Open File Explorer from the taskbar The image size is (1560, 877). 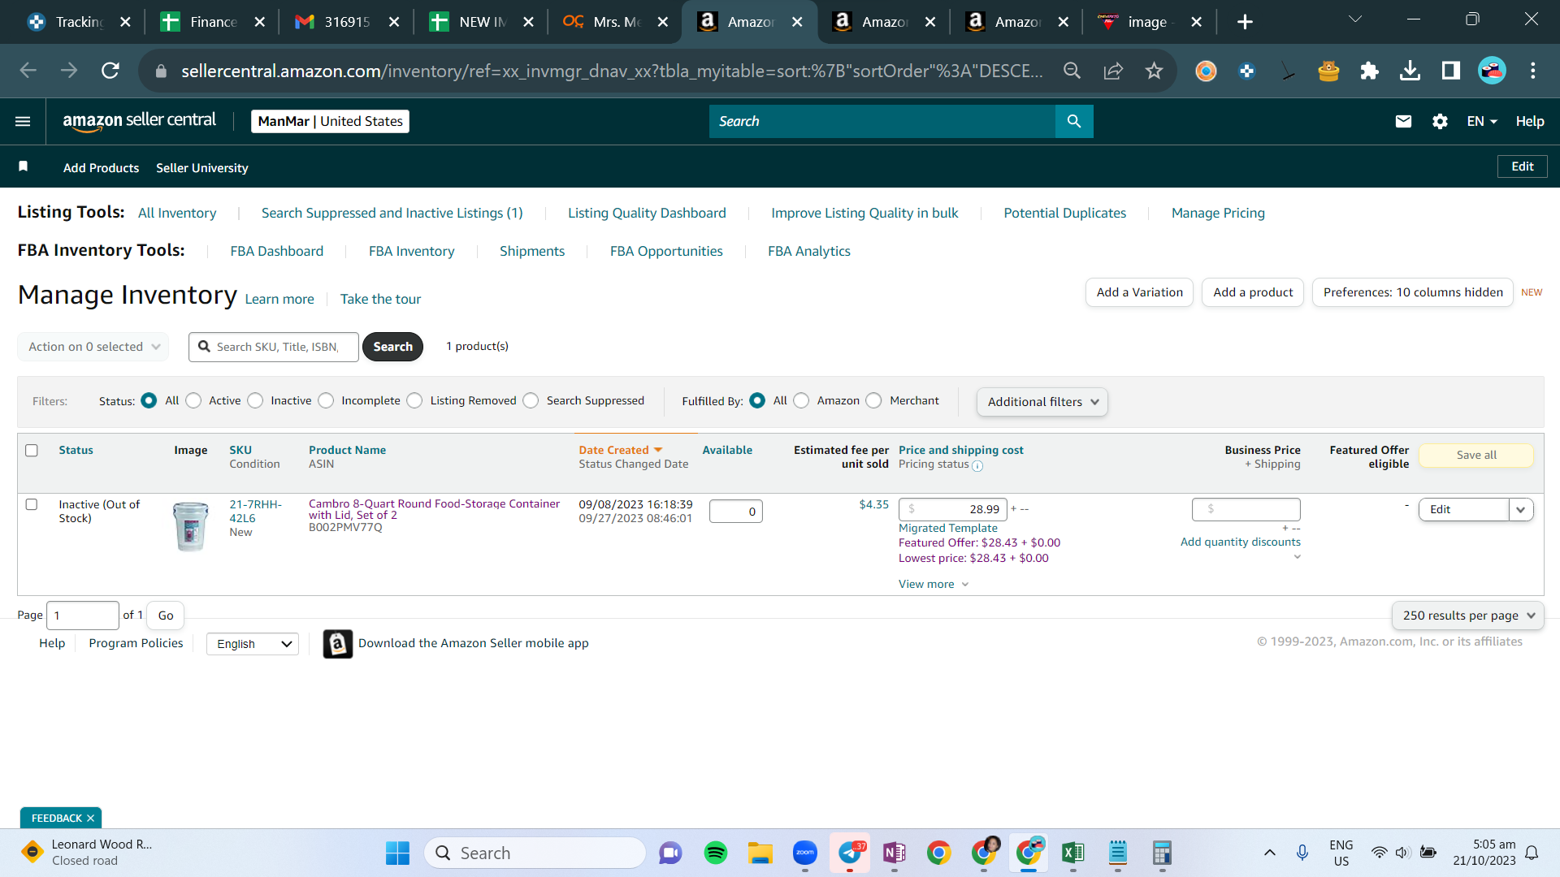pyautogui.click(x=760, y=853)
